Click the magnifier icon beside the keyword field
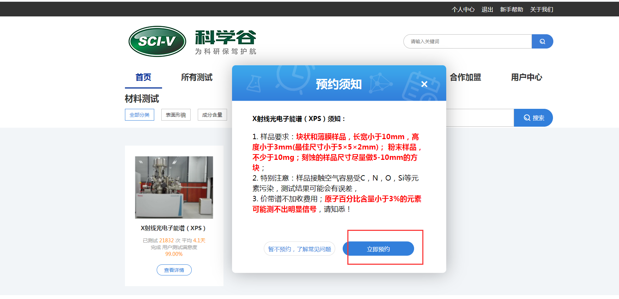619x299 pixels. 542,41
